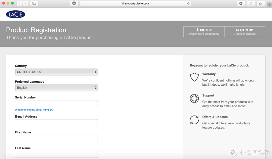Click 'Thank you for purchasing a LaCie product.'
The image size is (272, 159).
point(50,37)
